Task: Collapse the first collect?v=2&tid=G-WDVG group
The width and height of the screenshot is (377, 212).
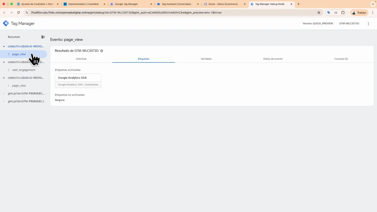Action: [x=4, y=46]
